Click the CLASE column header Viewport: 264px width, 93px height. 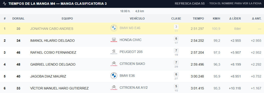176,18
